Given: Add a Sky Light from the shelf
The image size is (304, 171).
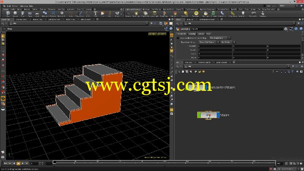Looking at the screenshot, I should [206, 14].
